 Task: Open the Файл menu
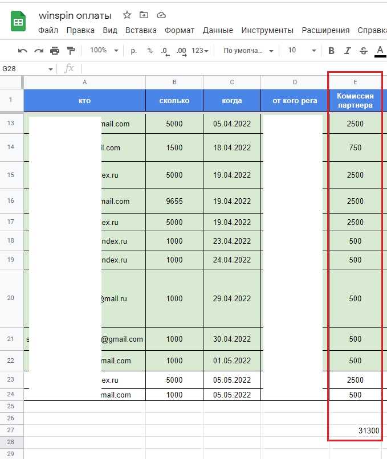(48, 30)
